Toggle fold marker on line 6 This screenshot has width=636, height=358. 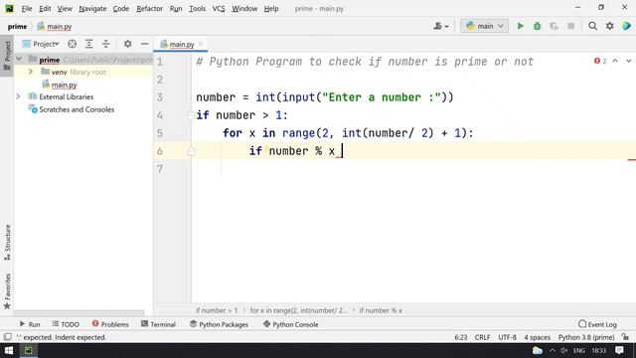pyautogui.click(x=191, y=151)
